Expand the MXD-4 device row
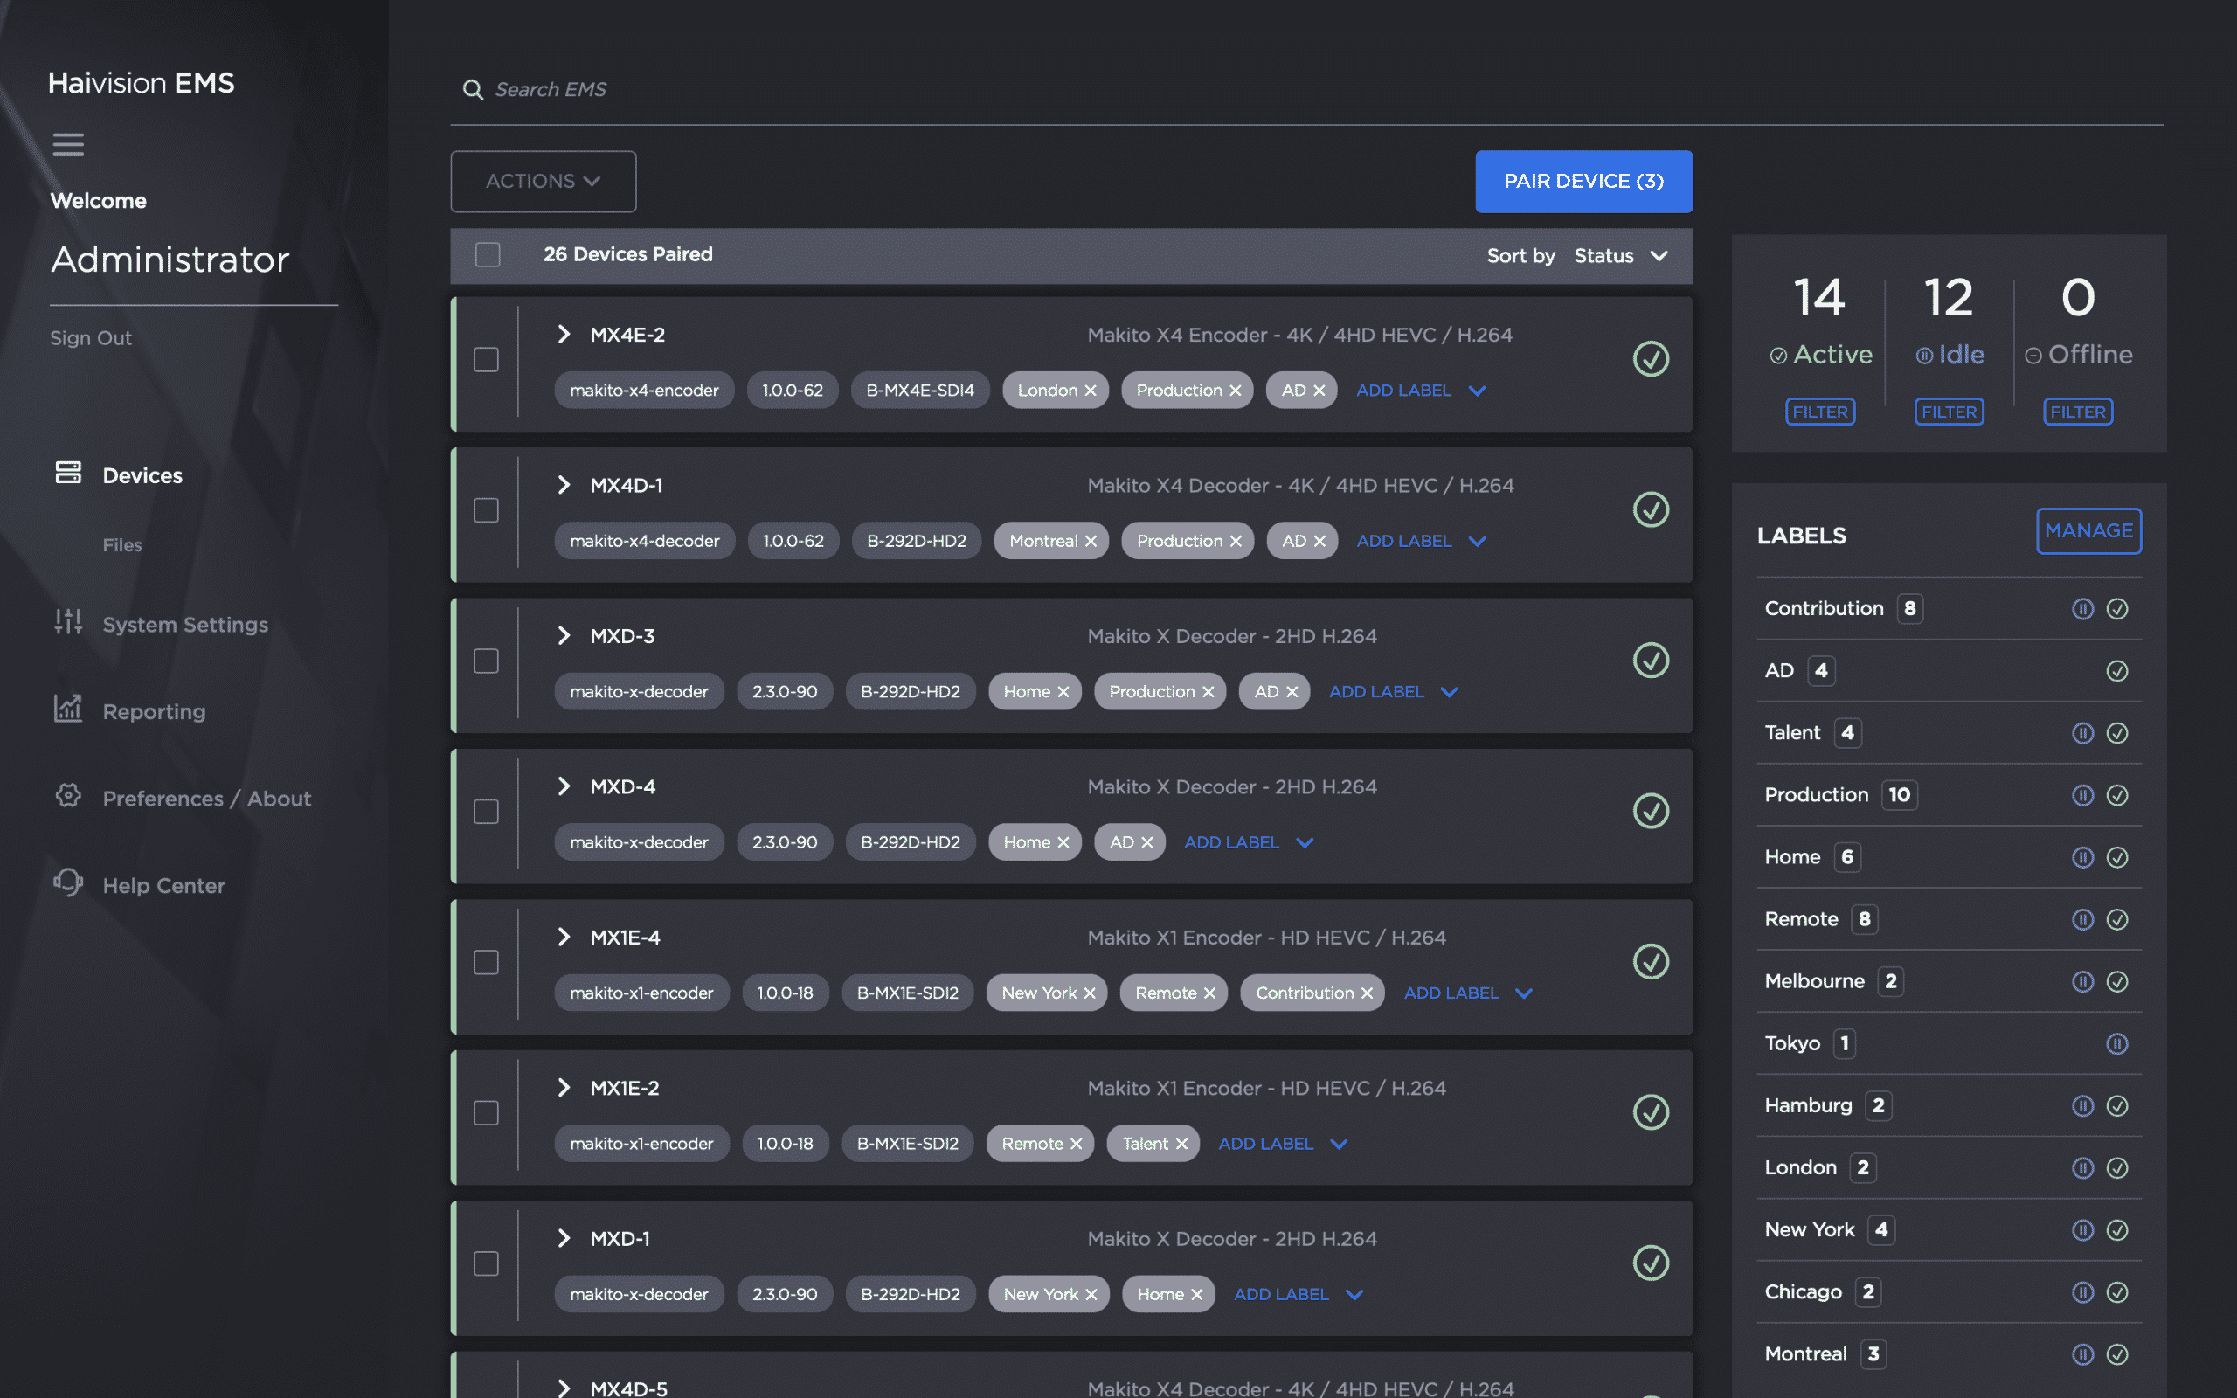 coord(563,787)
